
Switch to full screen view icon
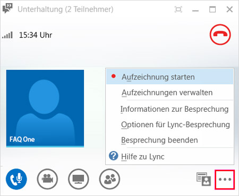178,10
